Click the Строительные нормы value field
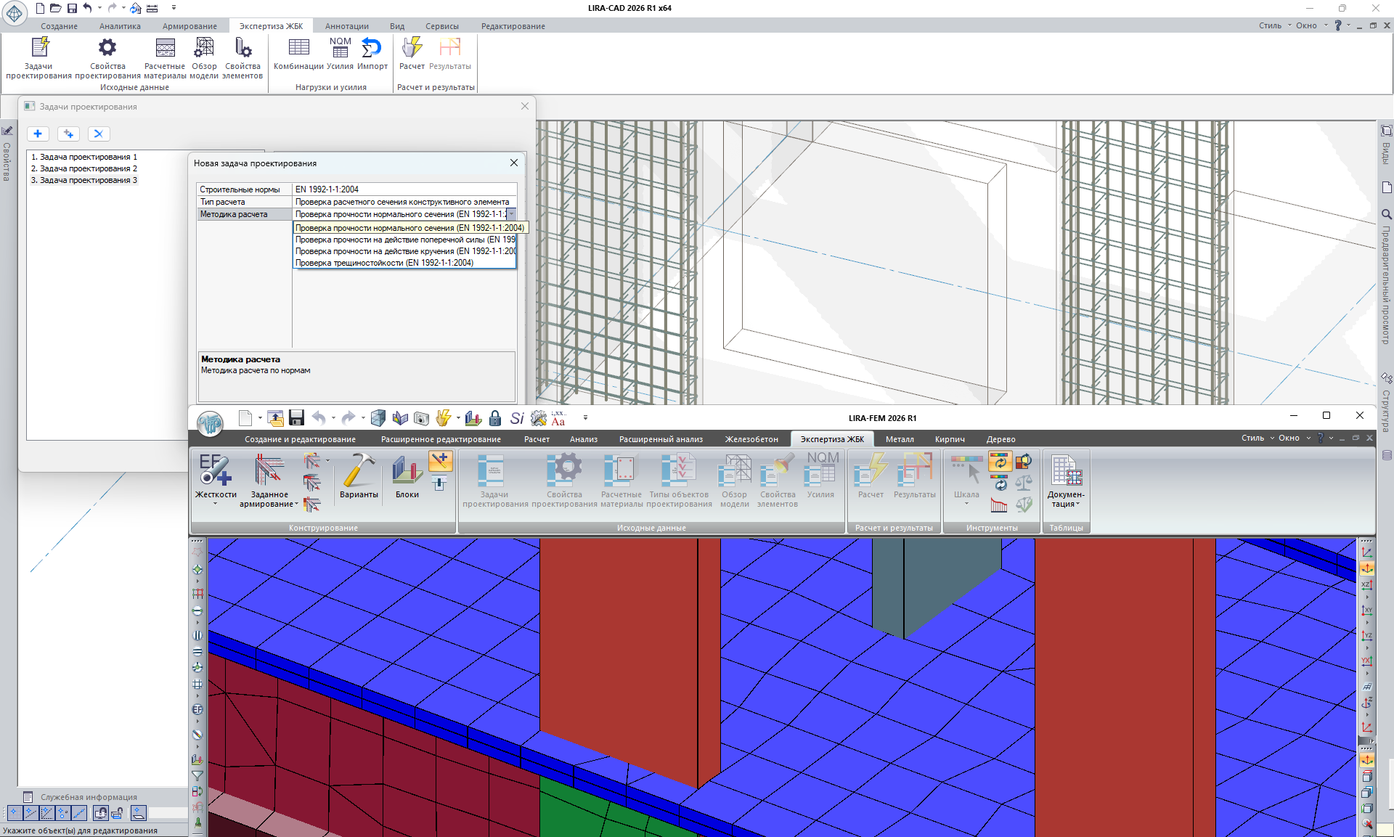 tap(404, 189)
